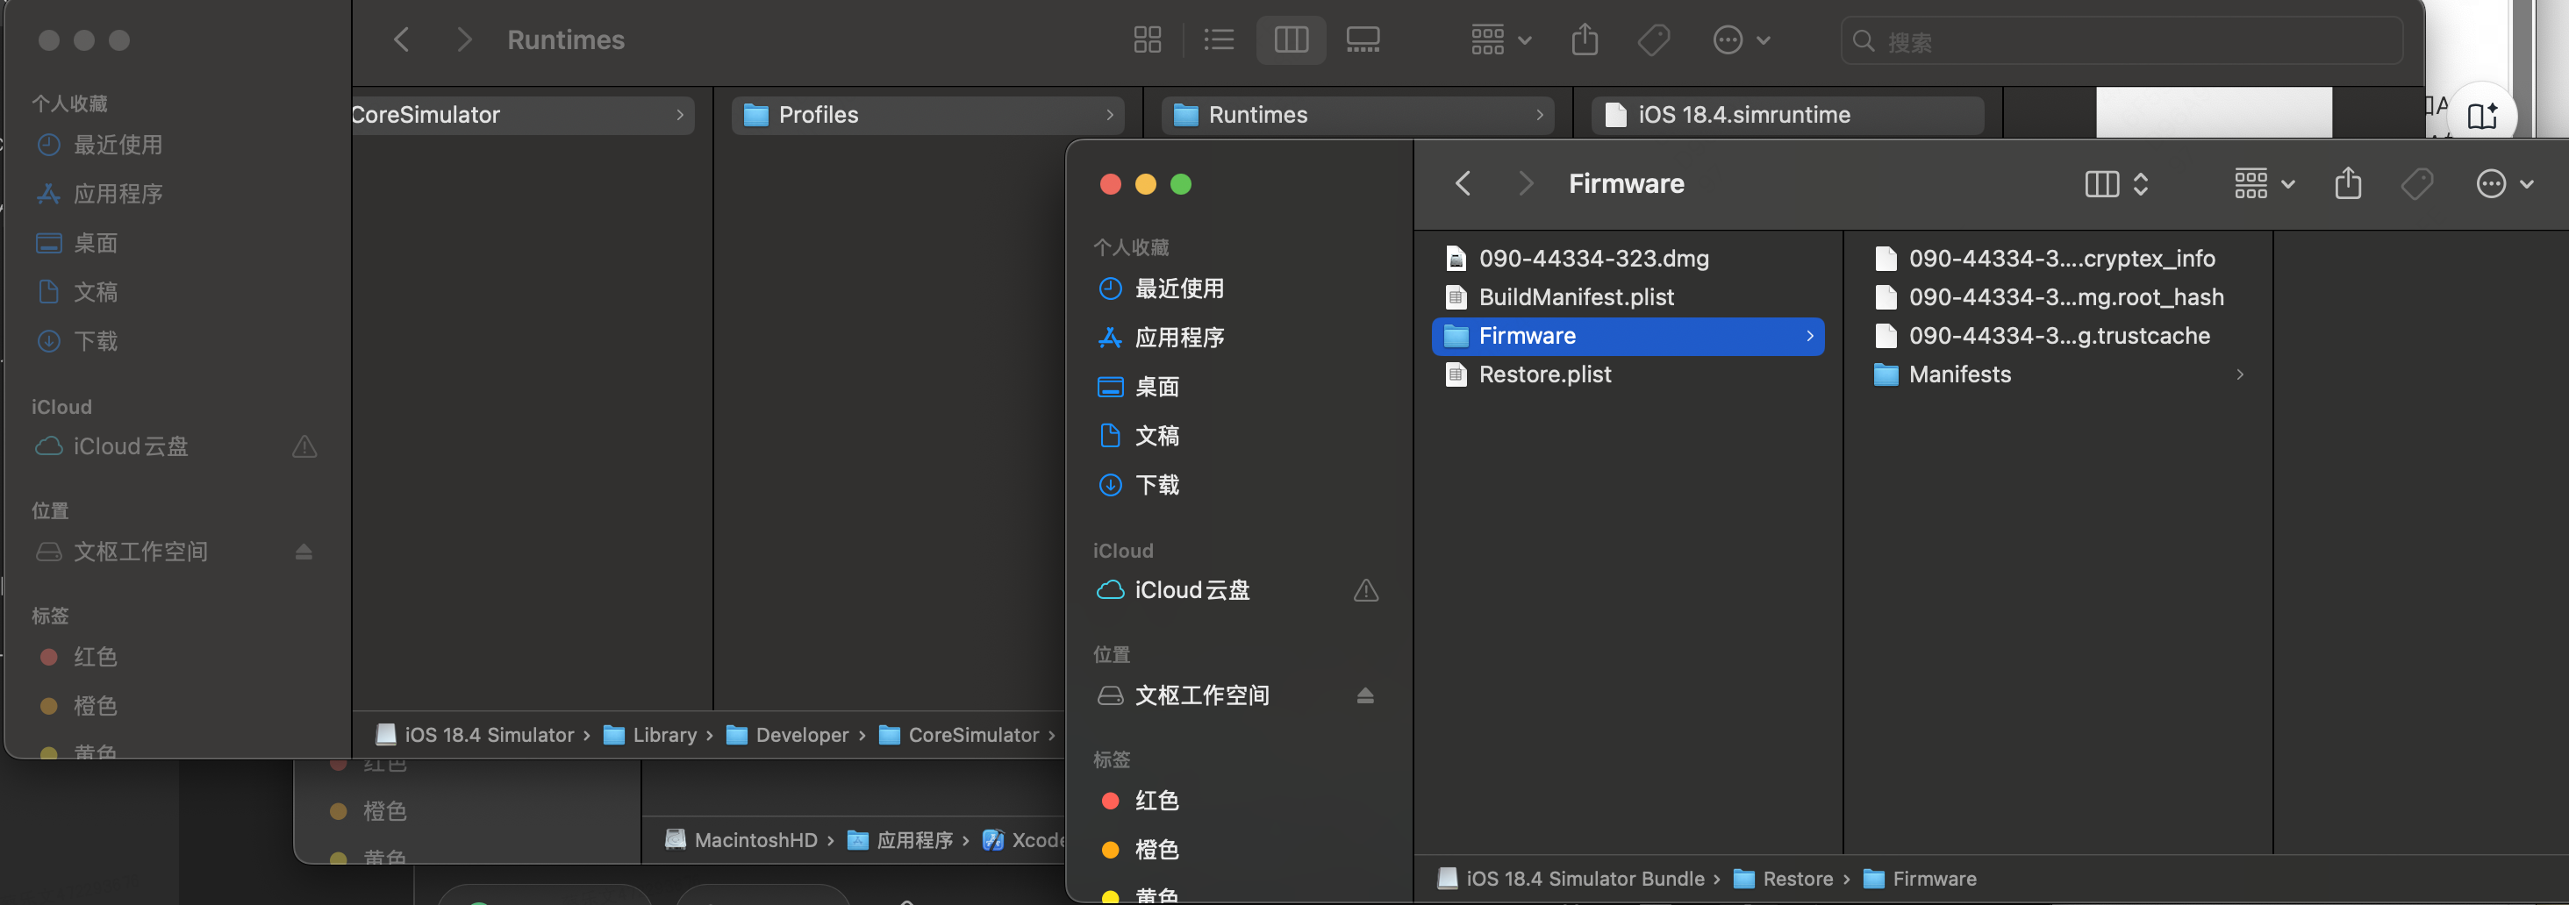The width and height of the screenshot is (2569, 905).
Task: Select the 红色 tag in Firmware sidebar
Action: 1156,802
